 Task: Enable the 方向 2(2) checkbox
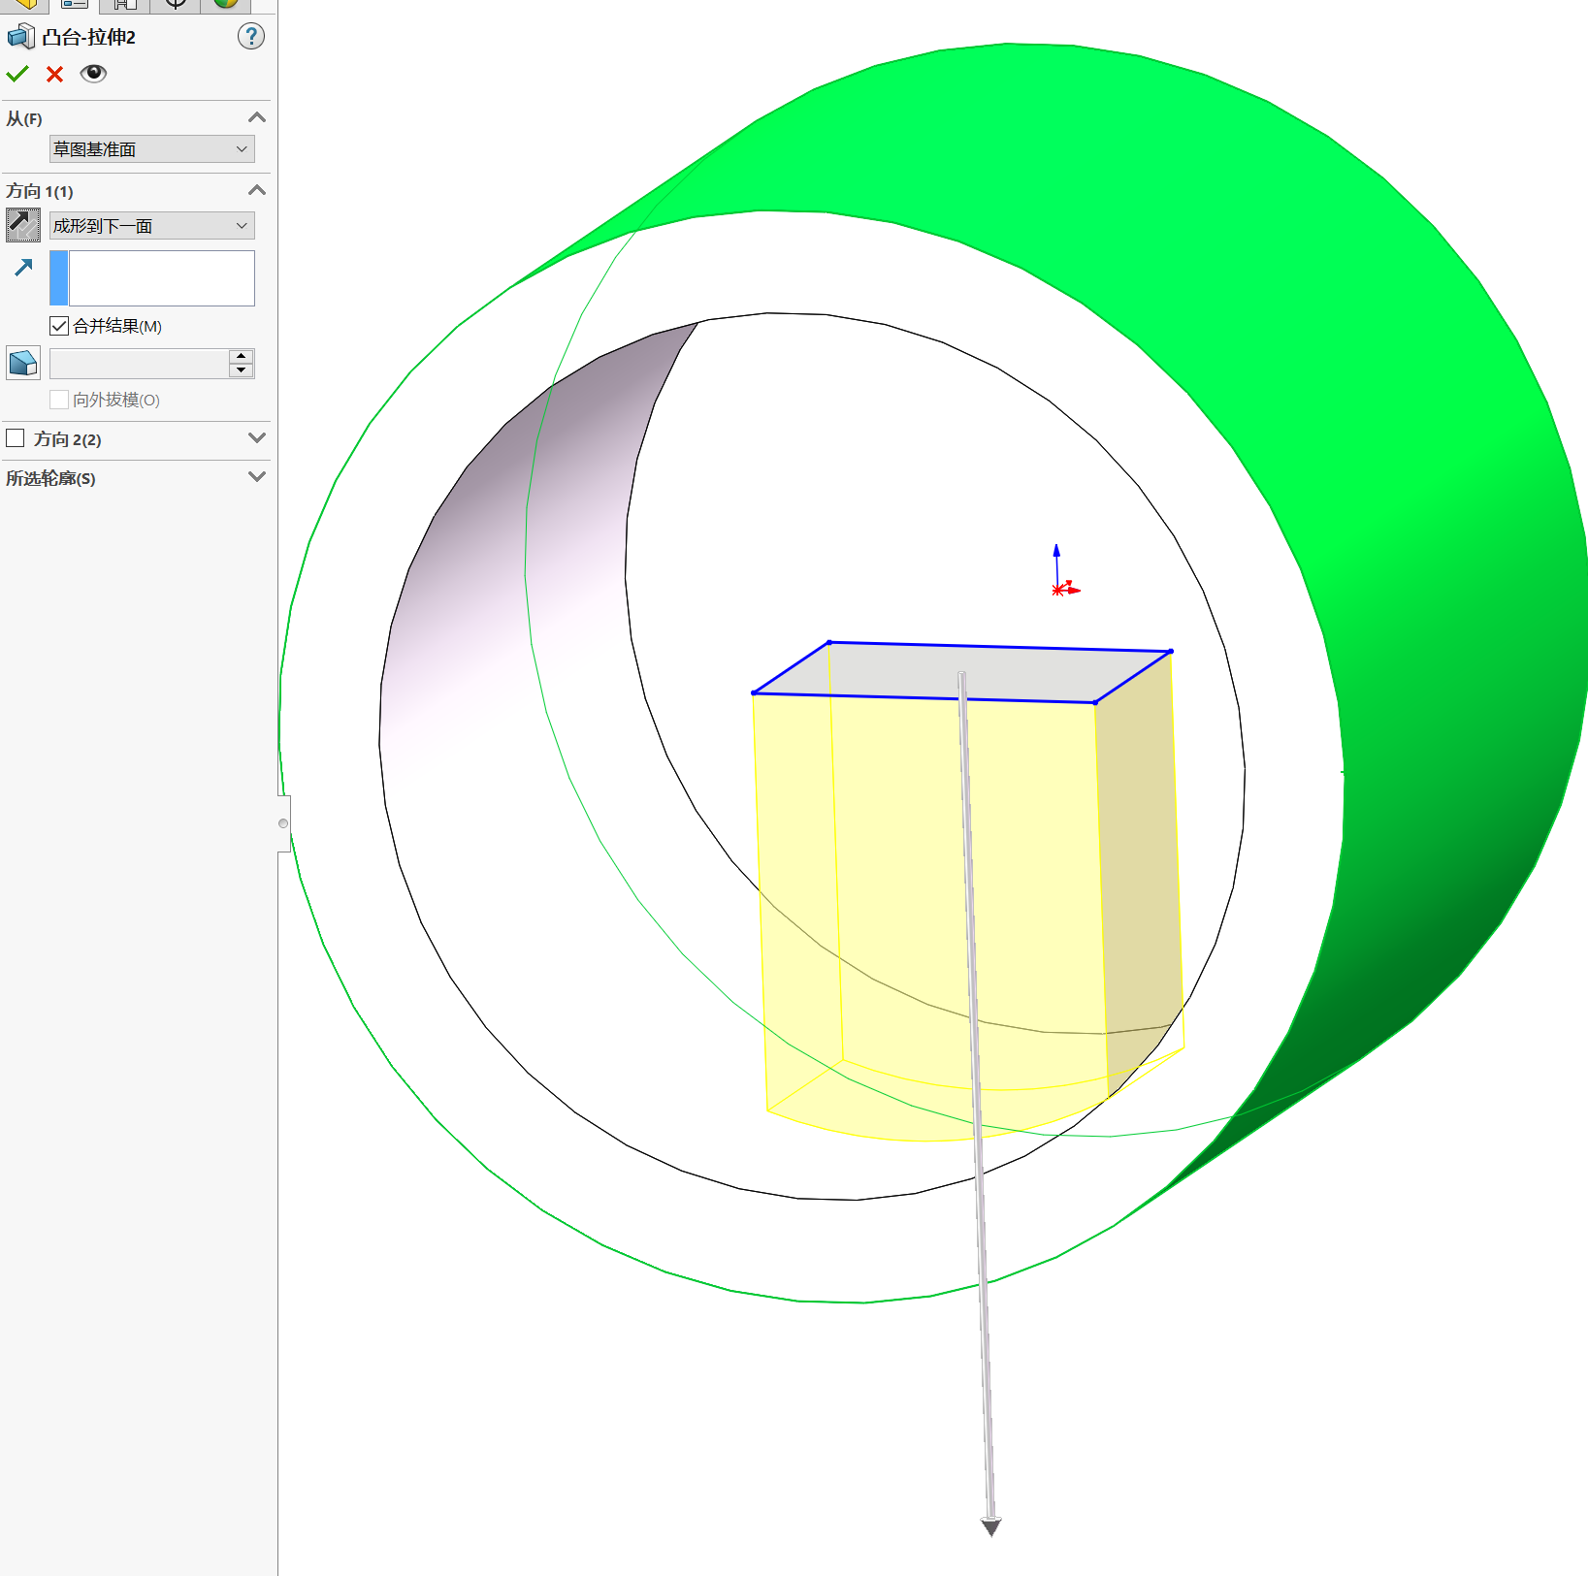(x=16, y=438)
